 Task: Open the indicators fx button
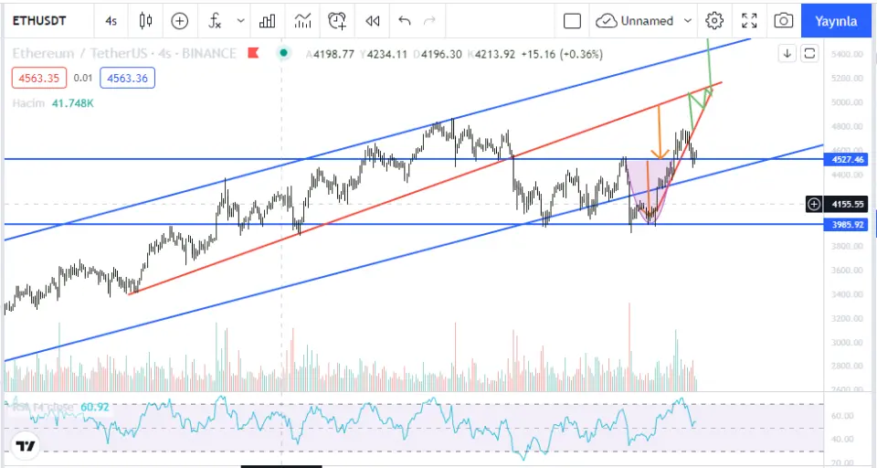[x=215, y=21]
